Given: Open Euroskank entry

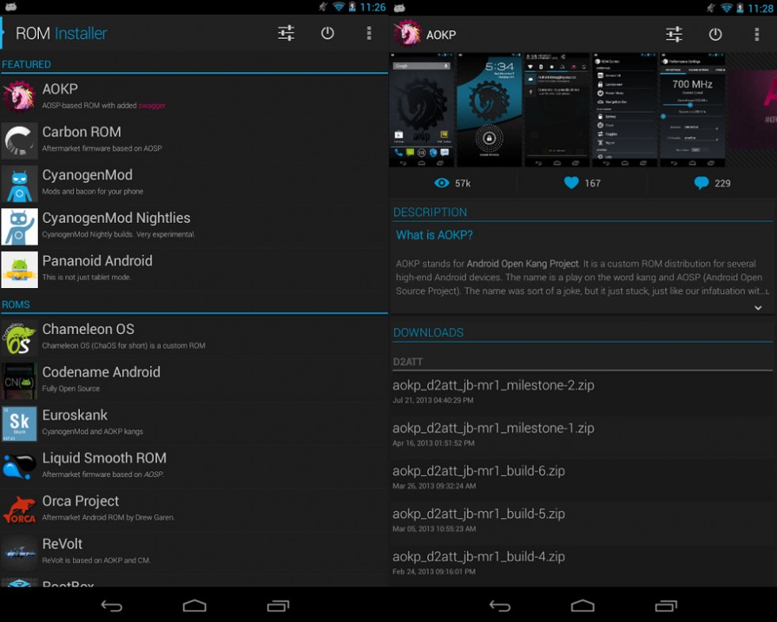Looking at the screenshot, I should [x=194, y=423].
